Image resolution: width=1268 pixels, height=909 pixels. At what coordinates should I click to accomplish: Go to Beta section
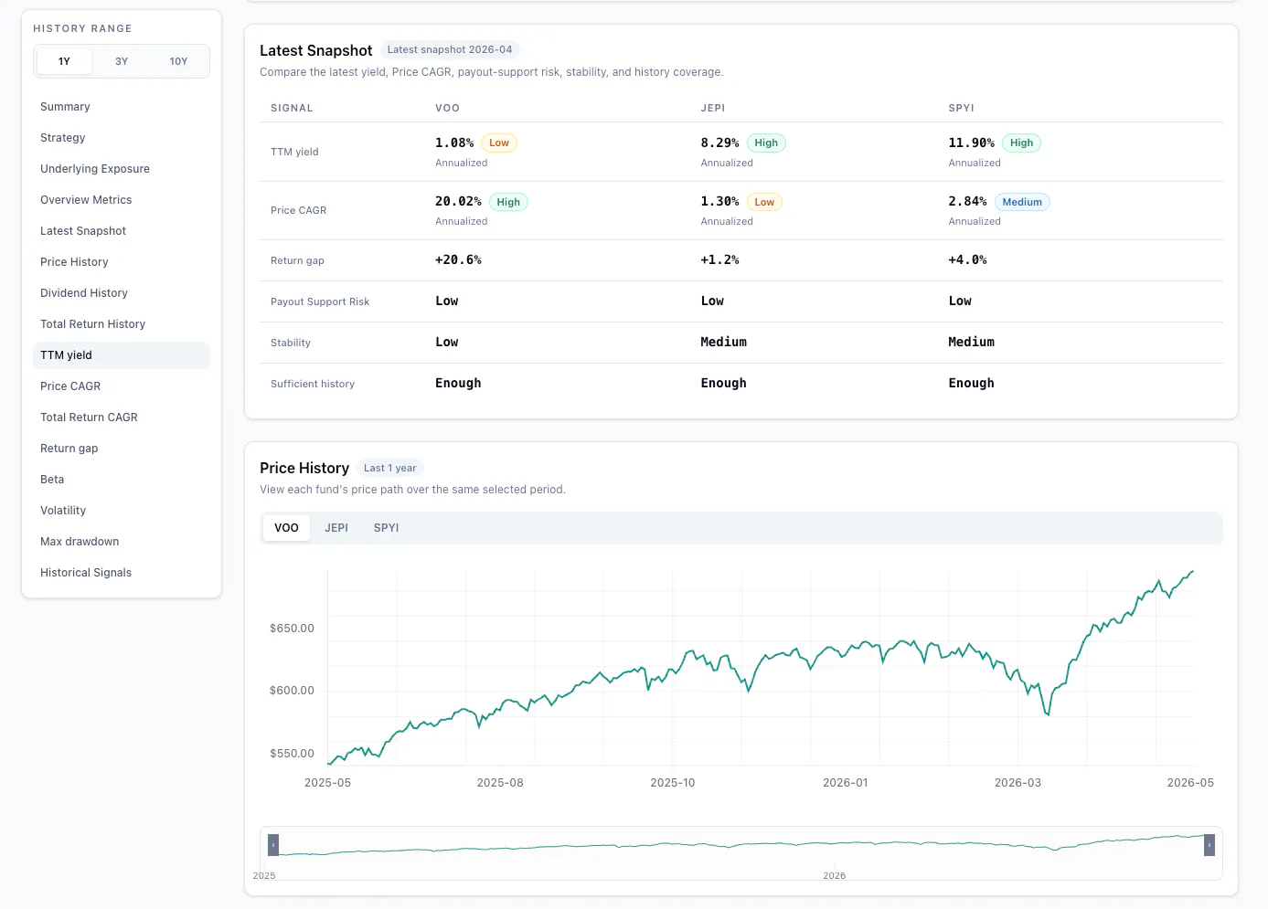[x=122, y=480]
